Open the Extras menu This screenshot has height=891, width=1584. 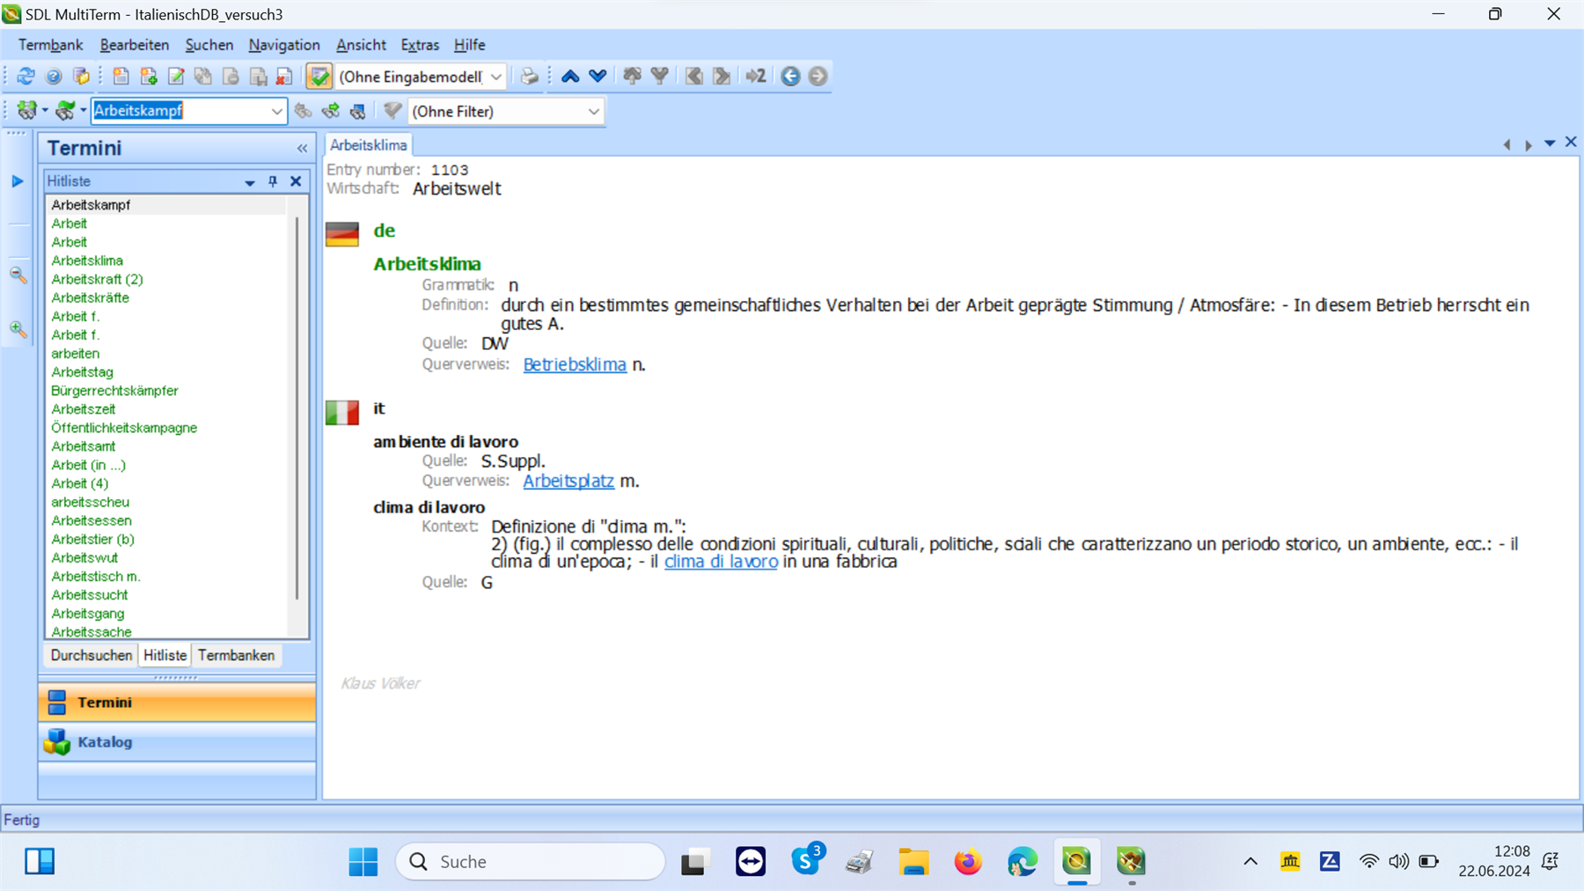point(420,45)
